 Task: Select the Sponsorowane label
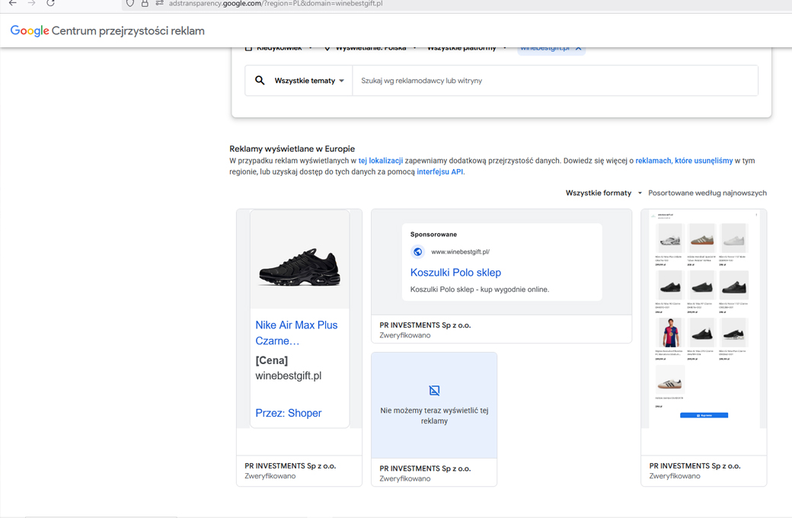click(x=433, y=235)
